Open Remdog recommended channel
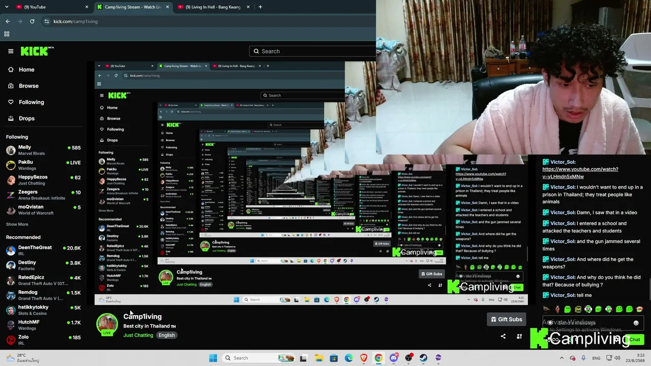This screenshot has width=651, height=366. coord(43,295)
